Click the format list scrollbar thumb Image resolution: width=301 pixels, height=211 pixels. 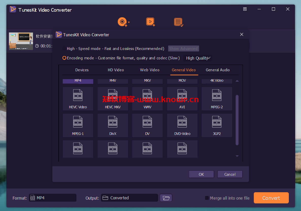tap(237, 120)
